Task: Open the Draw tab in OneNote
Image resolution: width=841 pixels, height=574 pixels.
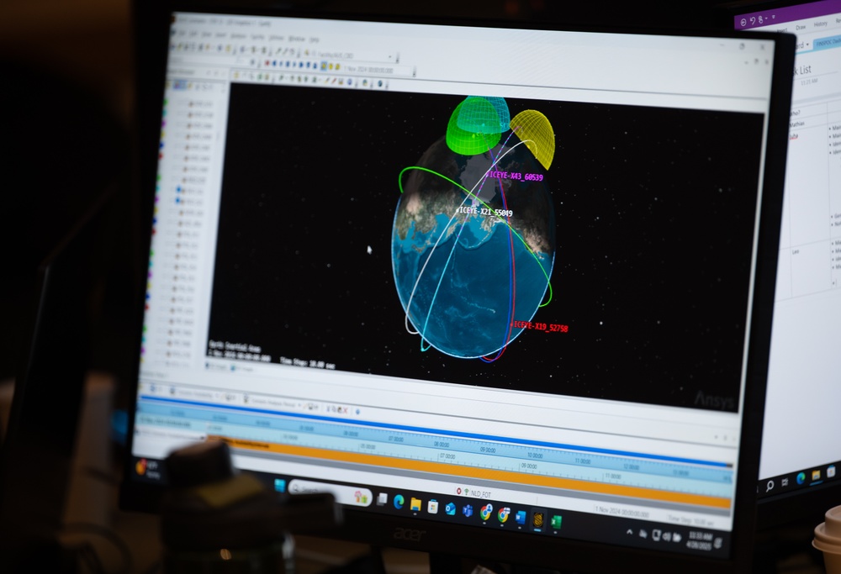Action: click(801, 27)
